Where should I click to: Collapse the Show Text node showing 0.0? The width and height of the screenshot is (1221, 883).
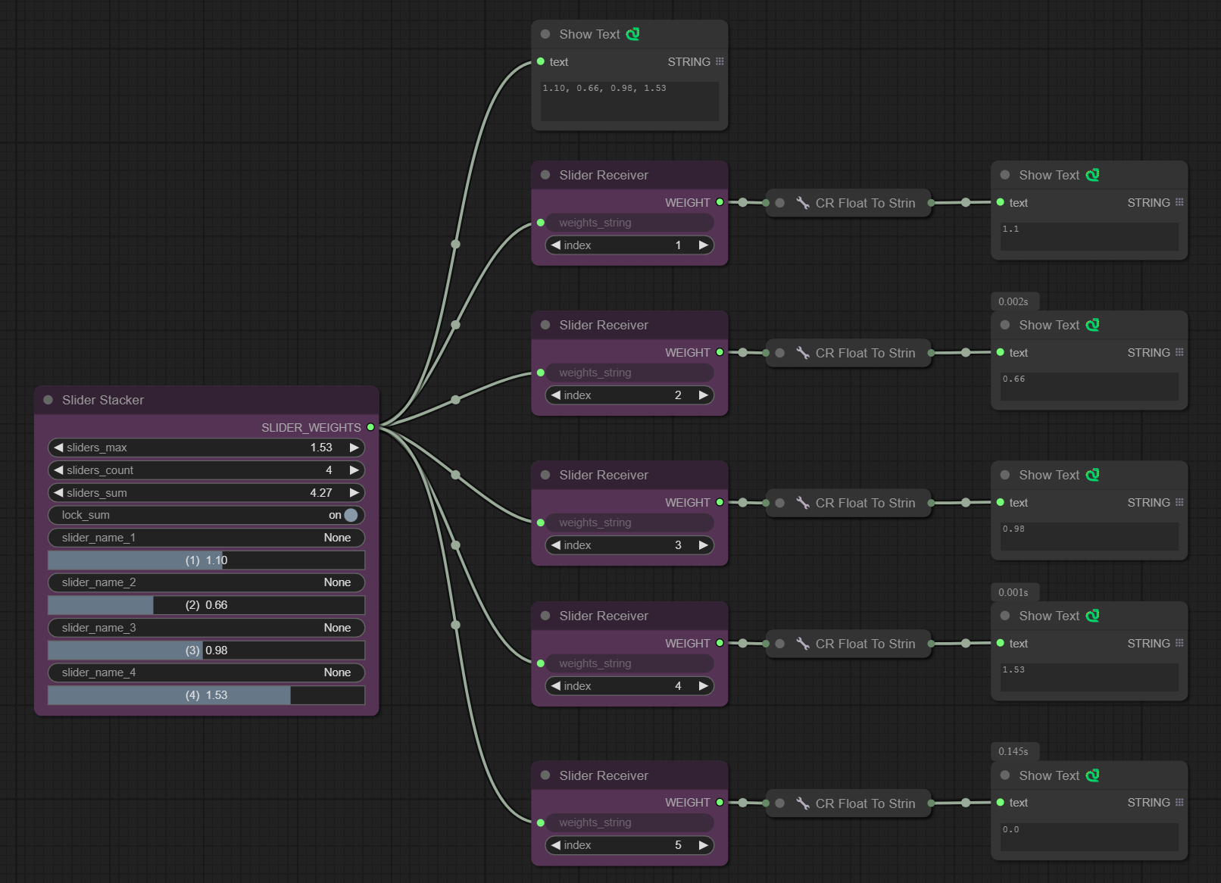(x=1005, y=775)
